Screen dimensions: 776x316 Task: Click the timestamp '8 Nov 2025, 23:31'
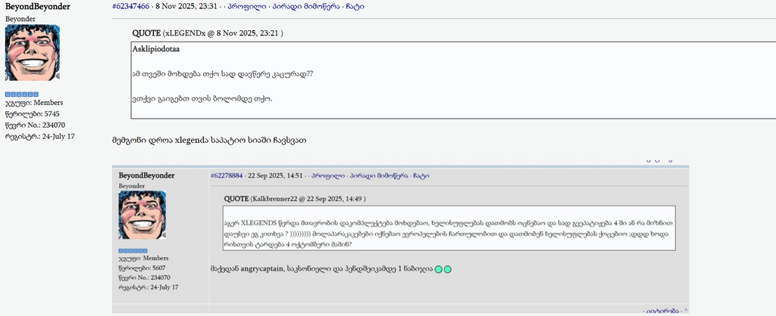[x=186, y=6]
